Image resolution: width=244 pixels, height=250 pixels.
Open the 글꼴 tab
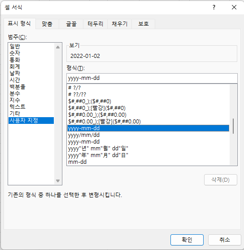[71, 24]
